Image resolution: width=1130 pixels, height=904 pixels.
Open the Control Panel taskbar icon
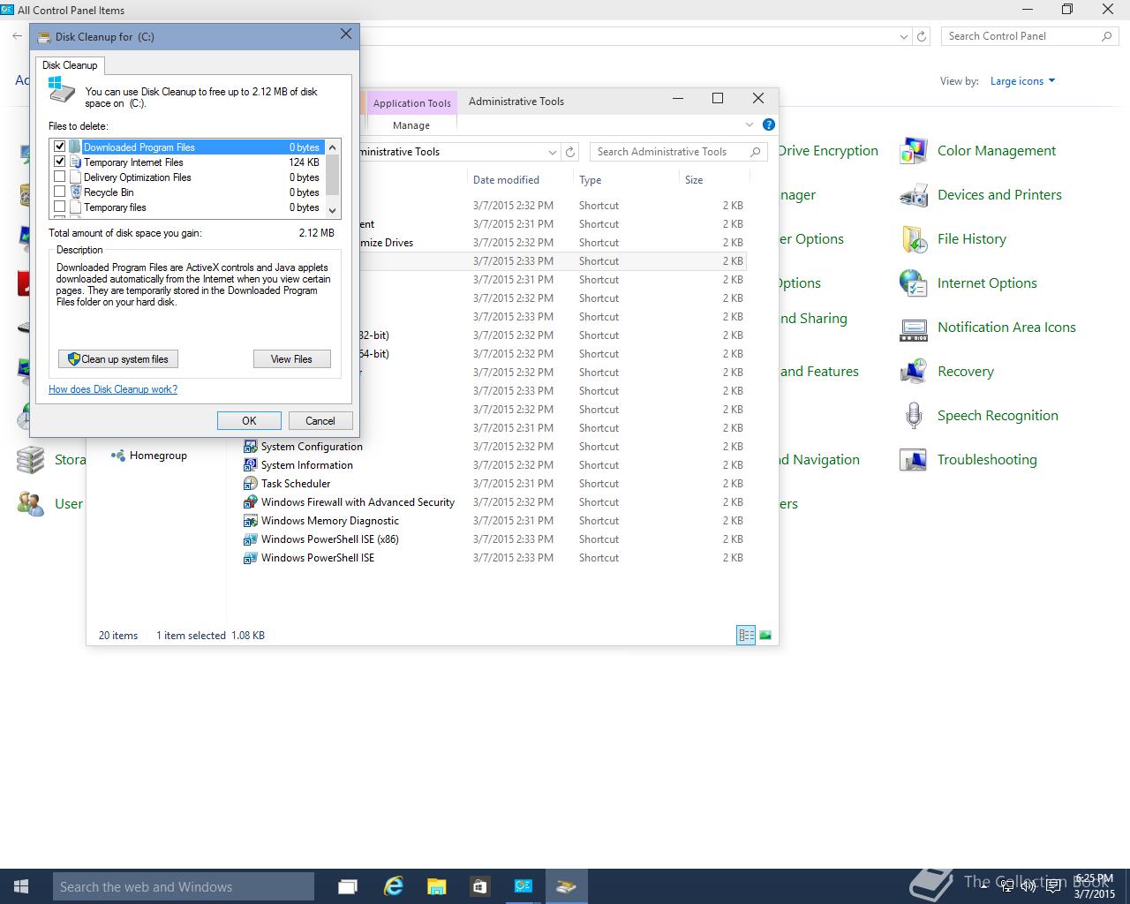pos(523,886)
